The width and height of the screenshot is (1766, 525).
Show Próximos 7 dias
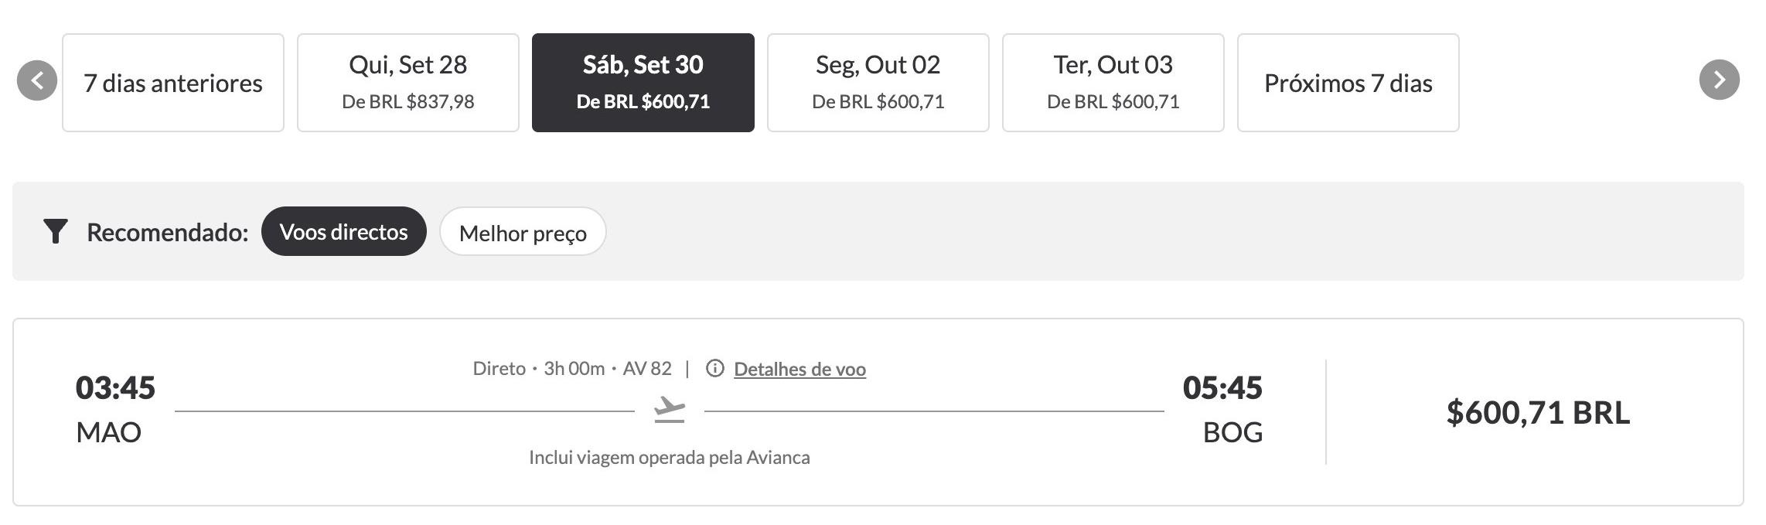1348,83
